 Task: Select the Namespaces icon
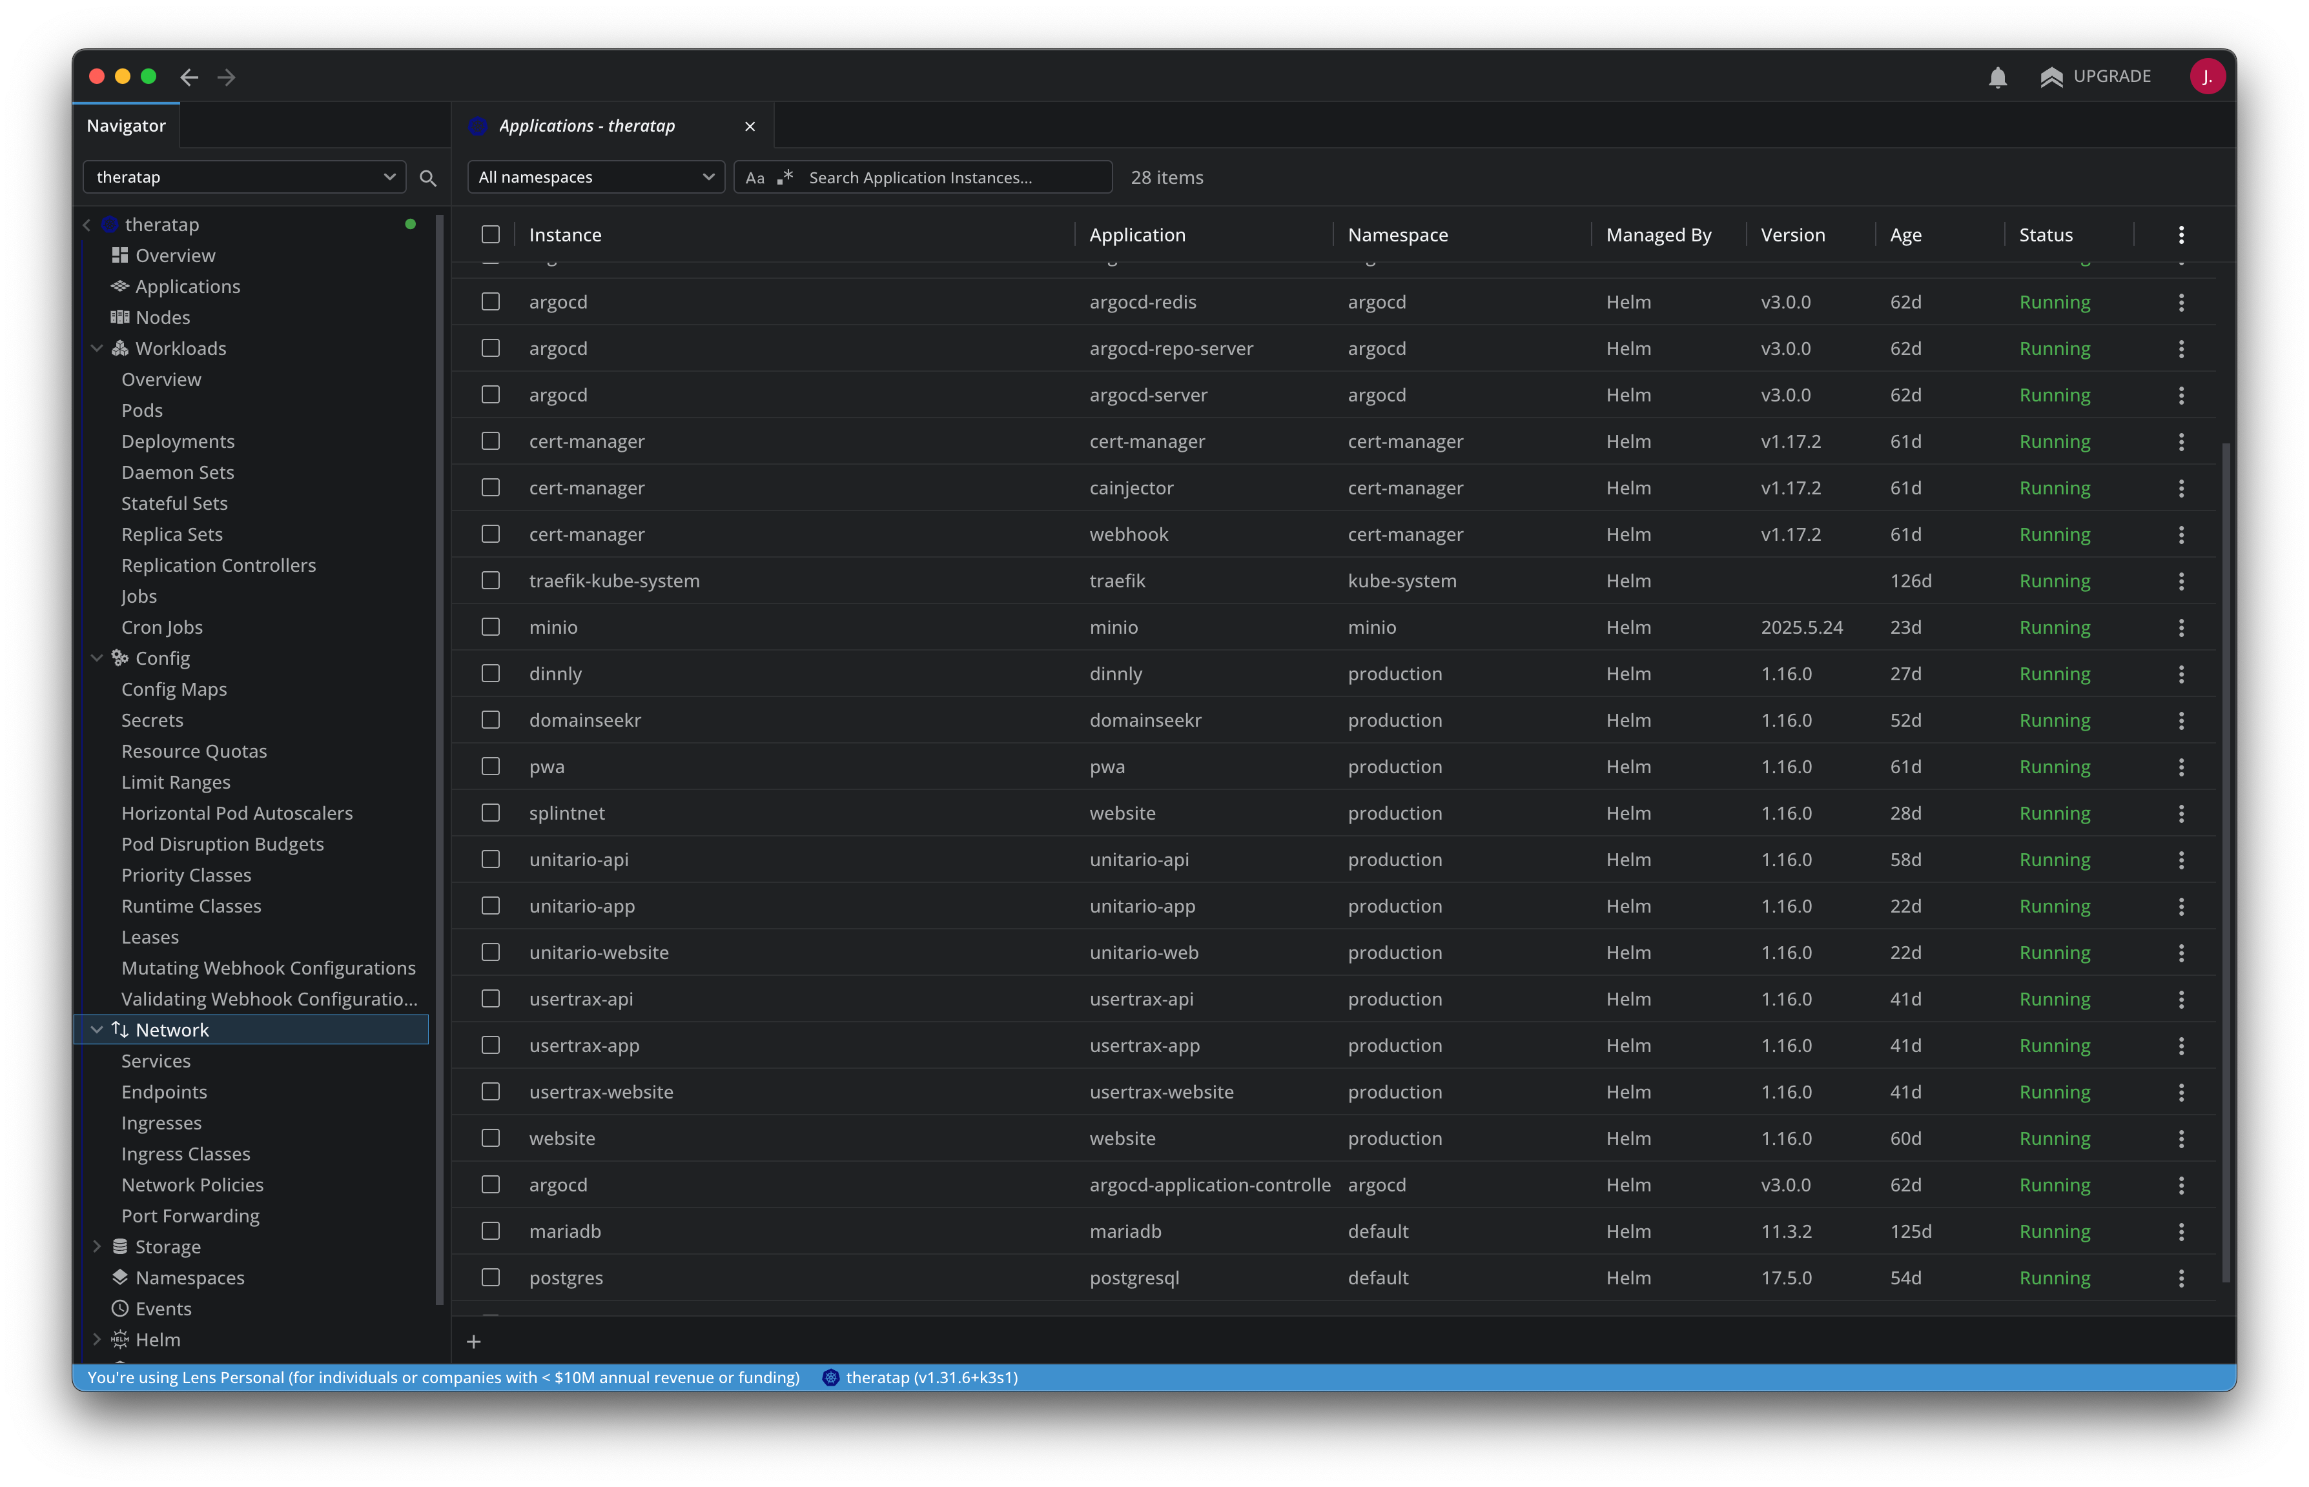pyautogui.click(x=120, y=1277)
